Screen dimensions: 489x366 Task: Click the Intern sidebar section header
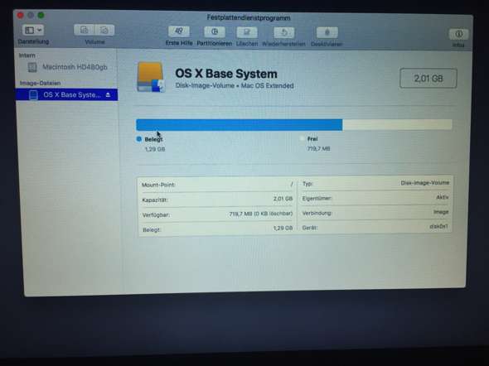[27, 55]
